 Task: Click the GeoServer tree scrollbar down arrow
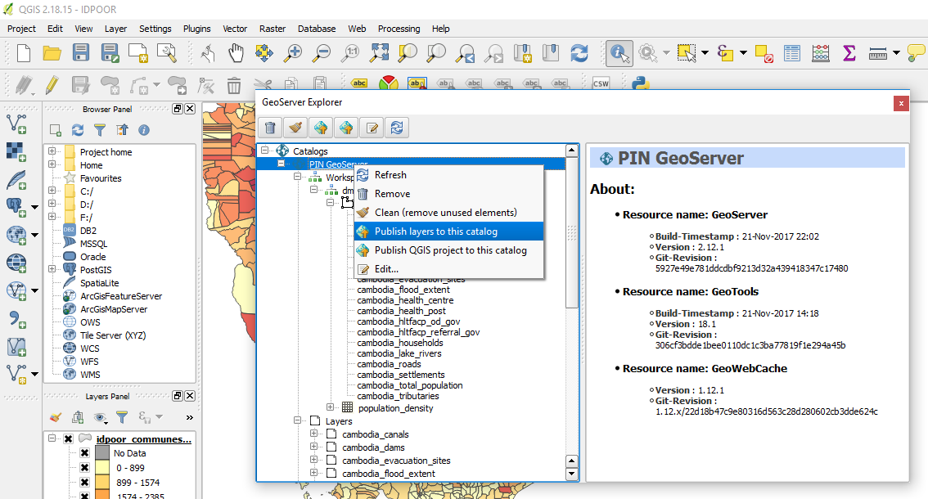(x=571, y=473)
